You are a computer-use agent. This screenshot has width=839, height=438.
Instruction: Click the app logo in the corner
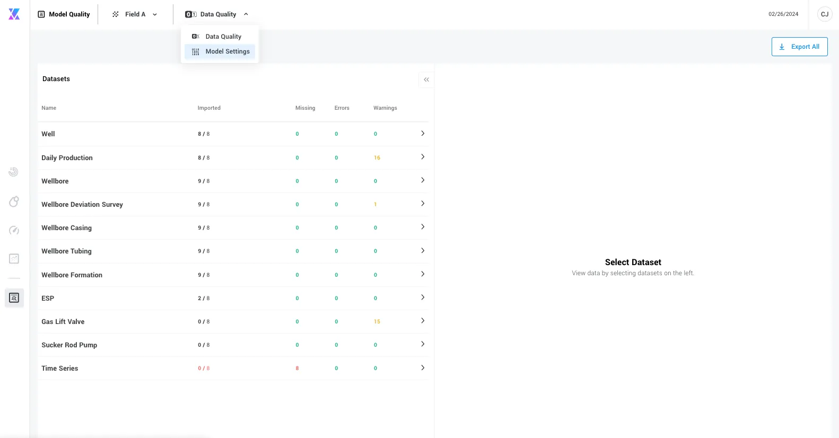coord(14,14)
